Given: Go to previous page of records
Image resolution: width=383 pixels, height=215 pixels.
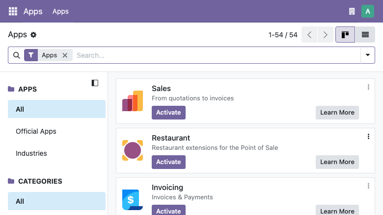Looking at the screenshot, I should pyautogui.click(x=309, y=35).
